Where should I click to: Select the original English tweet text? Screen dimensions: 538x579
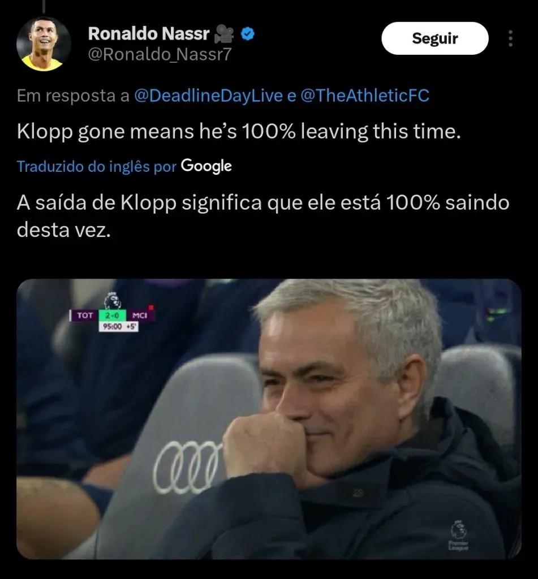point(239,131)
